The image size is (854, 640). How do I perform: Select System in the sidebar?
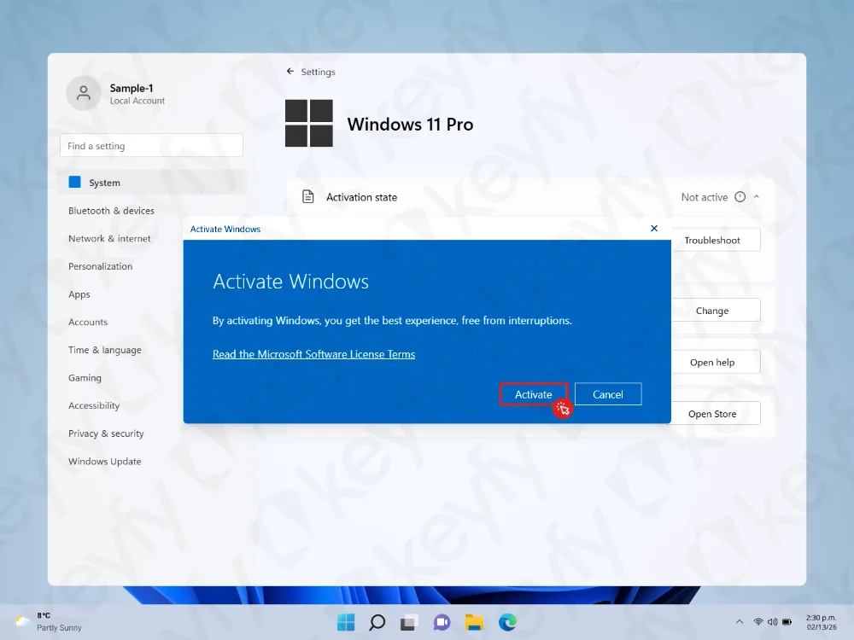point(152,183)
